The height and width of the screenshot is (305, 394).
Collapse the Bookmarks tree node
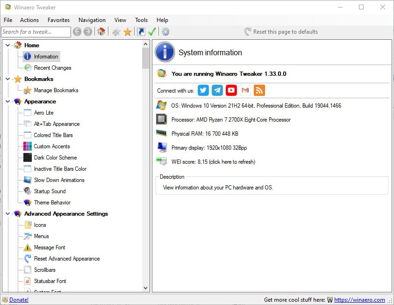tap(8, 79)
